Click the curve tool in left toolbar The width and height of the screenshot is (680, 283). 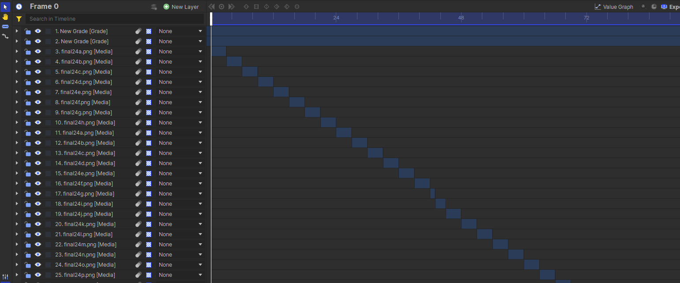(x=5, y=36)
